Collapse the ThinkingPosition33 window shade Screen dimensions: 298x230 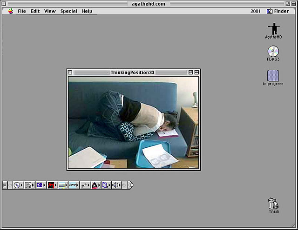click(x=196, y=72)
